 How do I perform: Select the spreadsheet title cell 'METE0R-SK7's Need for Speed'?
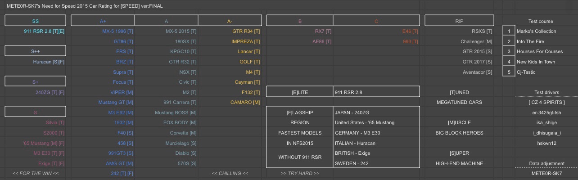pos(85,6)
